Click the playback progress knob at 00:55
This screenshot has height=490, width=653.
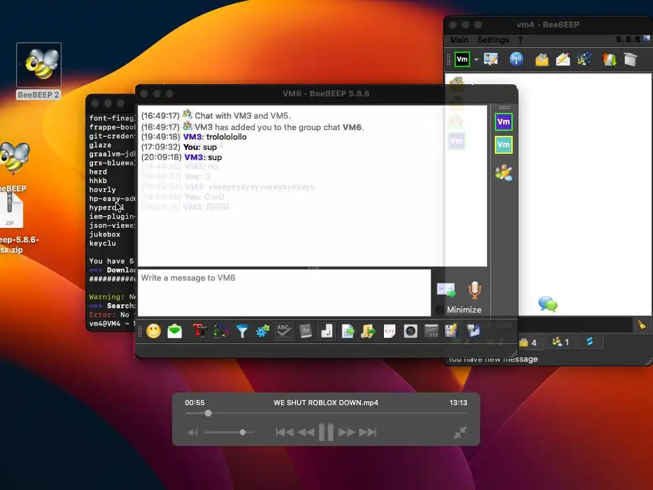point(209,413)
